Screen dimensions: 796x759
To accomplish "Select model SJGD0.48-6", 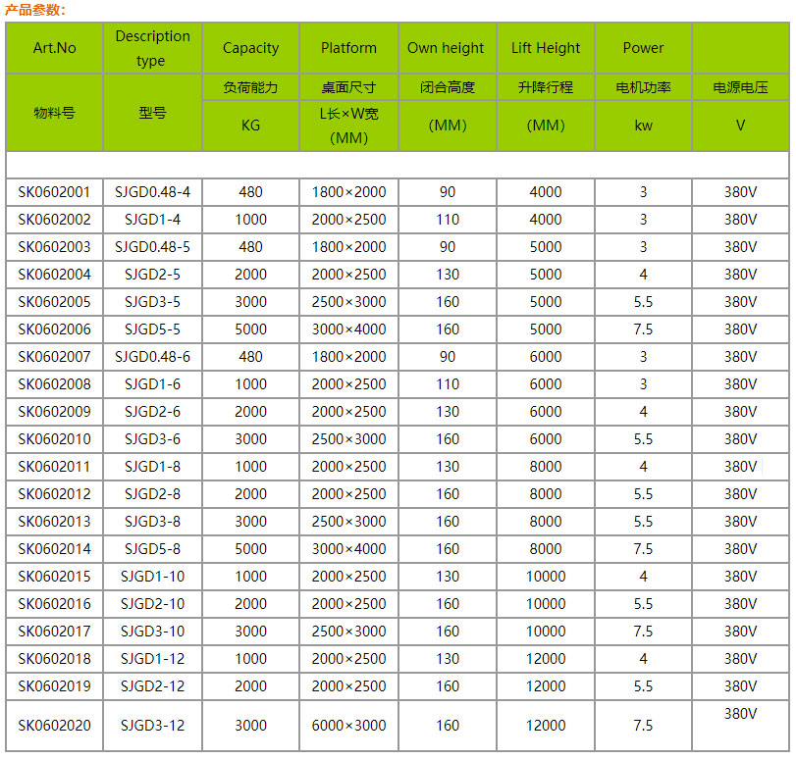I will point(152,357).
